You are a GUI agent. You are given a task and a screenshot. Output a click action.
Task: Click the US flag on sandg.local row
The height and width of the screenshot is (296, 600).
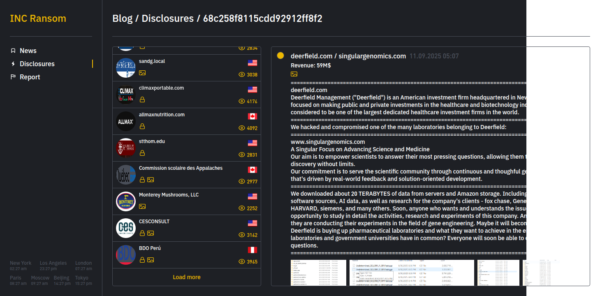coord(253,63)
